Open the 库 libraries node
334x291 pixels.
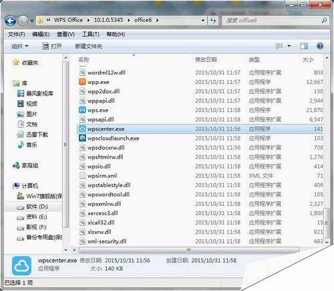(25, 83)
